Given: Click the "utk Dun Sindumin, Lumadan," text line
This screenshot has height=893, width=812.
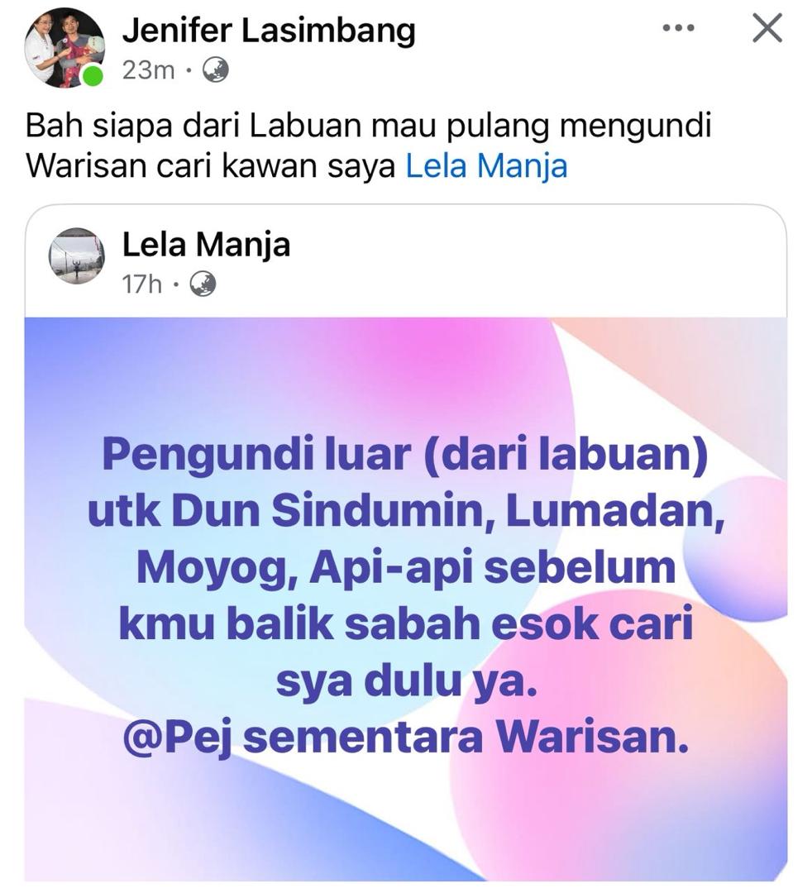Looking at the screenshot, I should [406, 512].
